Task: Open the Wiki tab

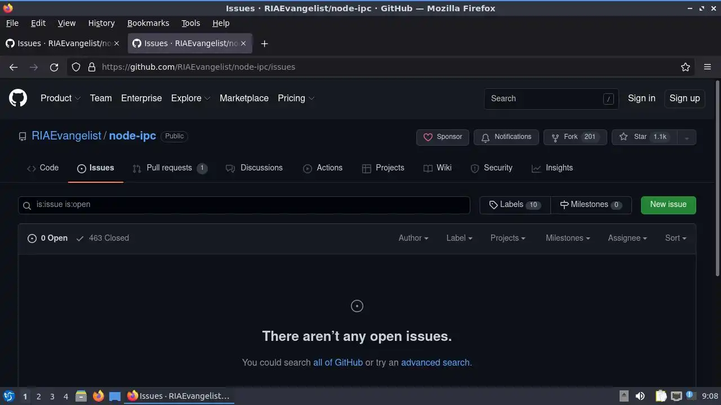Action: [x=438, y=168]
